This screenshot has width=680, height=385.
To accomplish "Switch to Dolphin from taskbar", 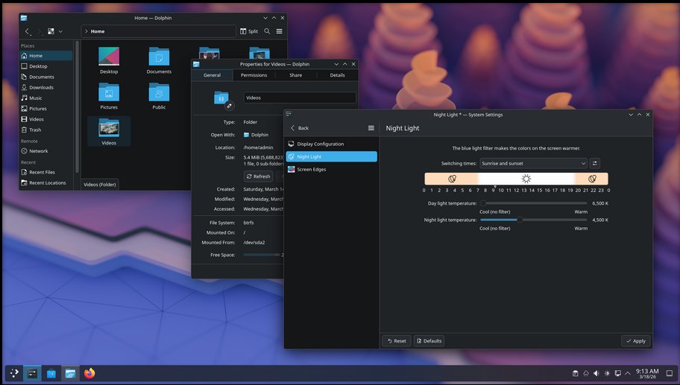I will coord(70,373).
